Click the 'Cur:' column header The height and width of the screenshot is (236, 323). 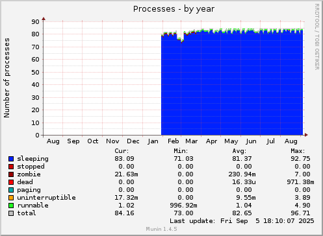click(x=122, y=151)
